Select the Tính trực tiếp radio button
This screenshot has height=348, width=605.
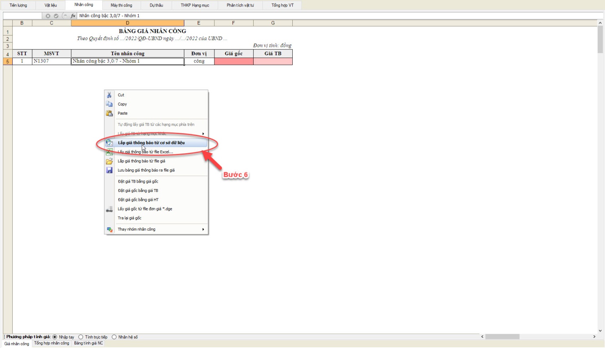(x=81, y=337)
